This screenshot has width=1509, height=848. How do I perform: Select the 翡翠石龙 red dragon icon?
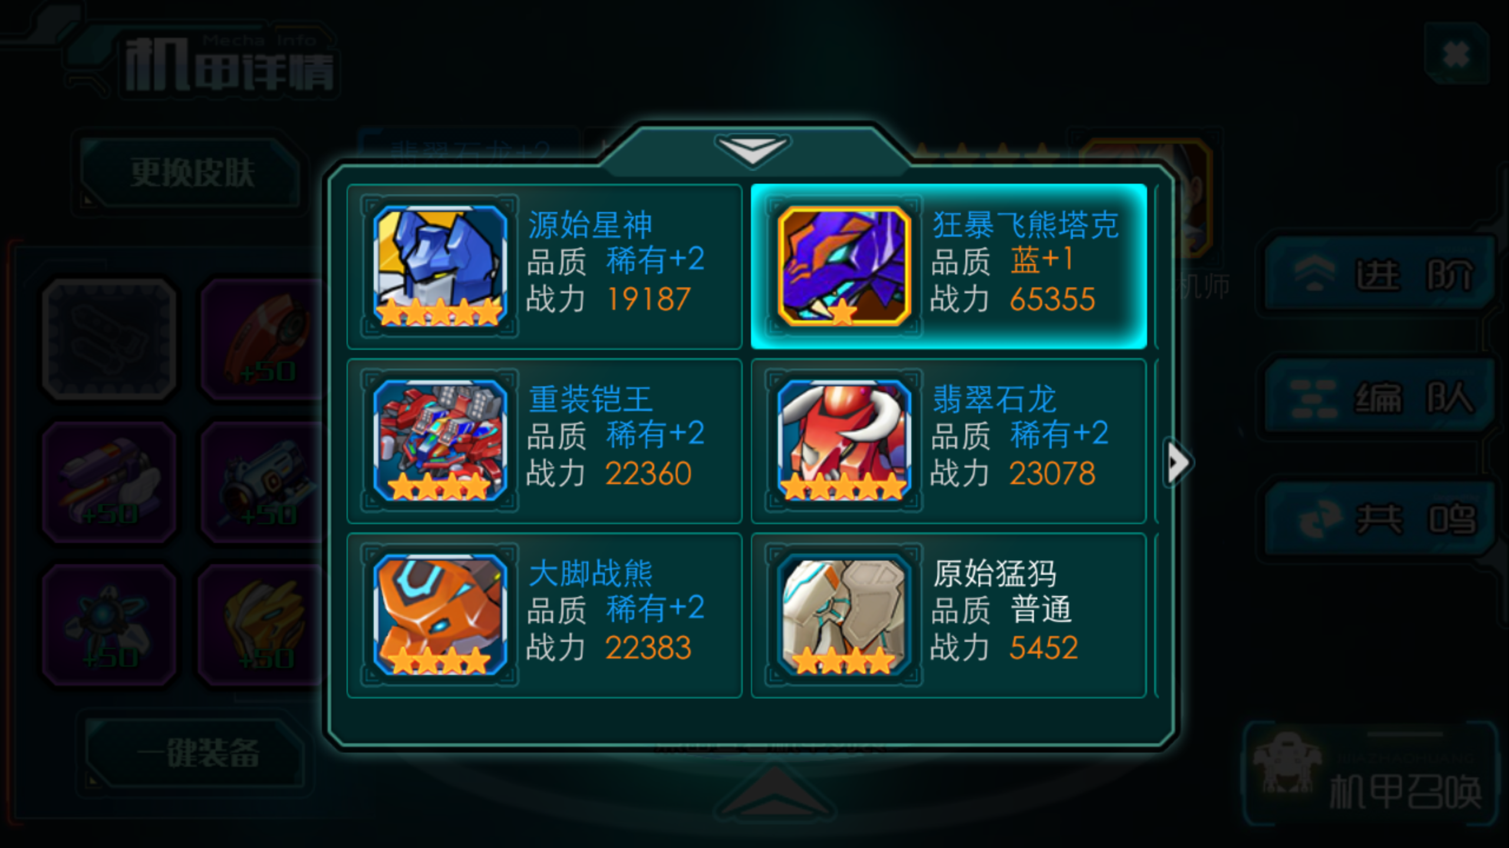click(844, 440)
